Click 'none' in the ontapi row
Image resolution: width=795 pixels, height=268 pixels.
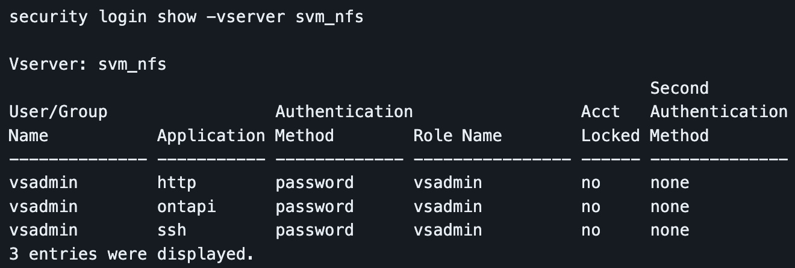(669, 207)
